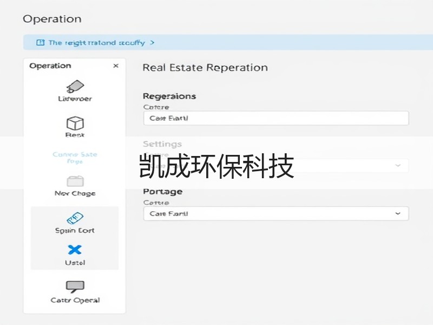
Task: Click the Operation panel header text
Action: click(x=50, y=66)
